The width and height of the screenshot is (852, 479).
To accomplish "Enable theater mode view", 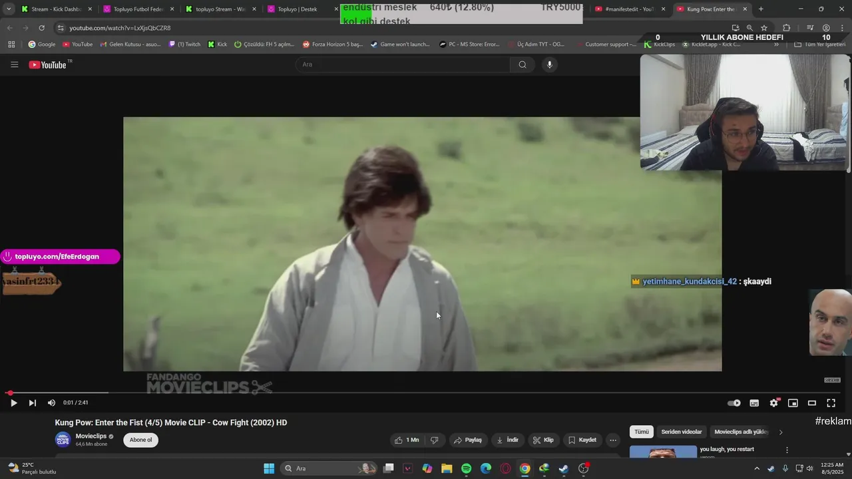I will tap(812, 402).
